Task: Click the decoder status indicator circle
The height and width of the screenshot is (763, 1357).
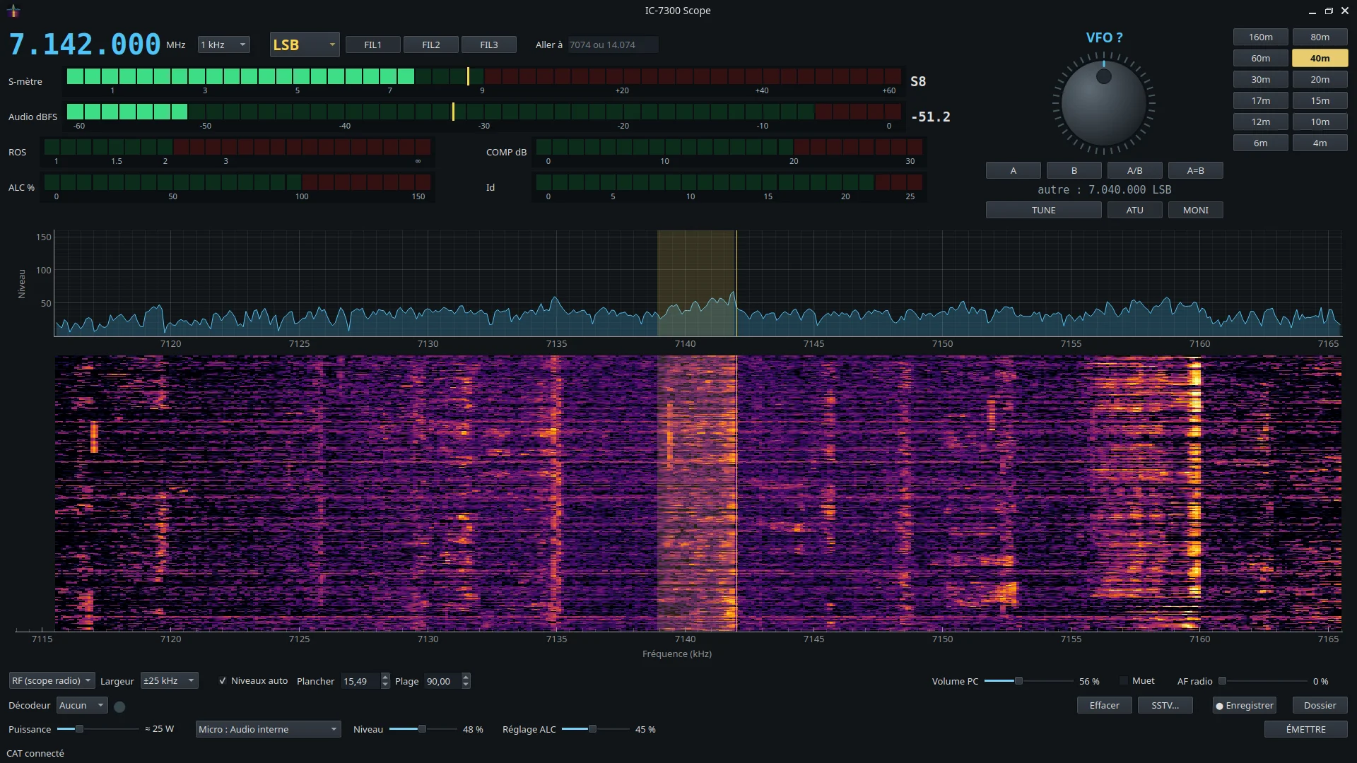Action: pos(119,706)
